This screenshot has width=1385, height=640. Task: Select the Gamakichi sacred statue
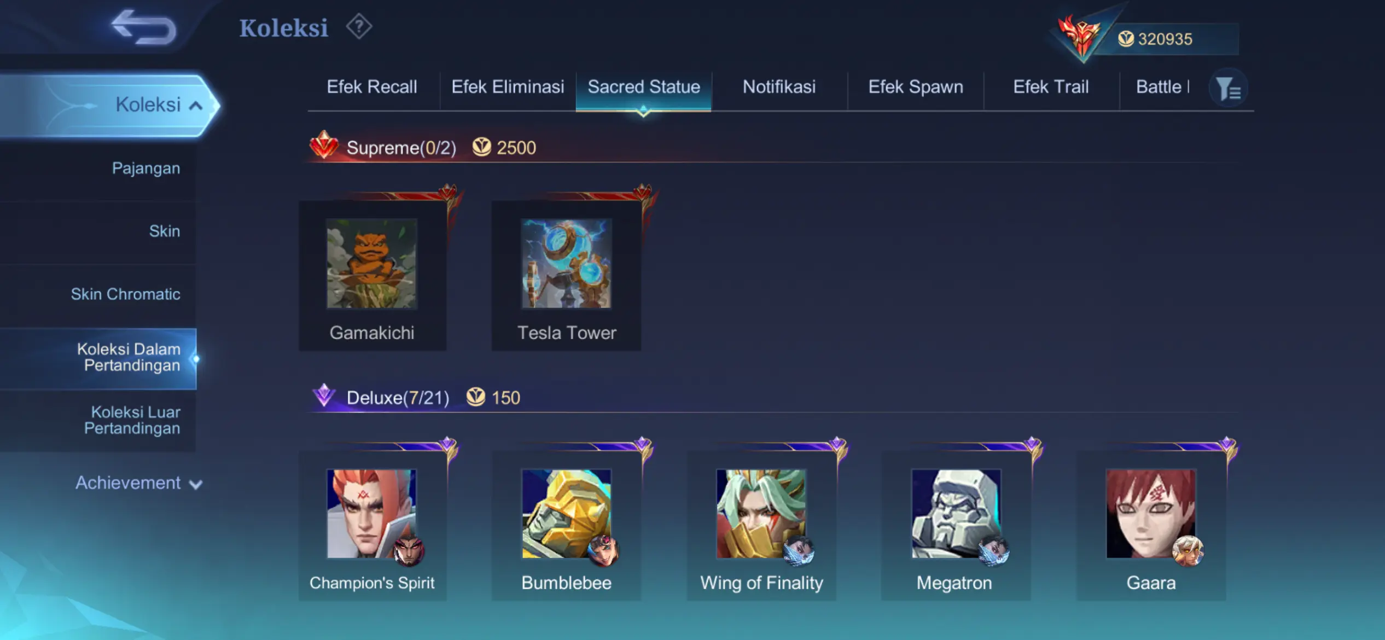click(x=372, y=275)
